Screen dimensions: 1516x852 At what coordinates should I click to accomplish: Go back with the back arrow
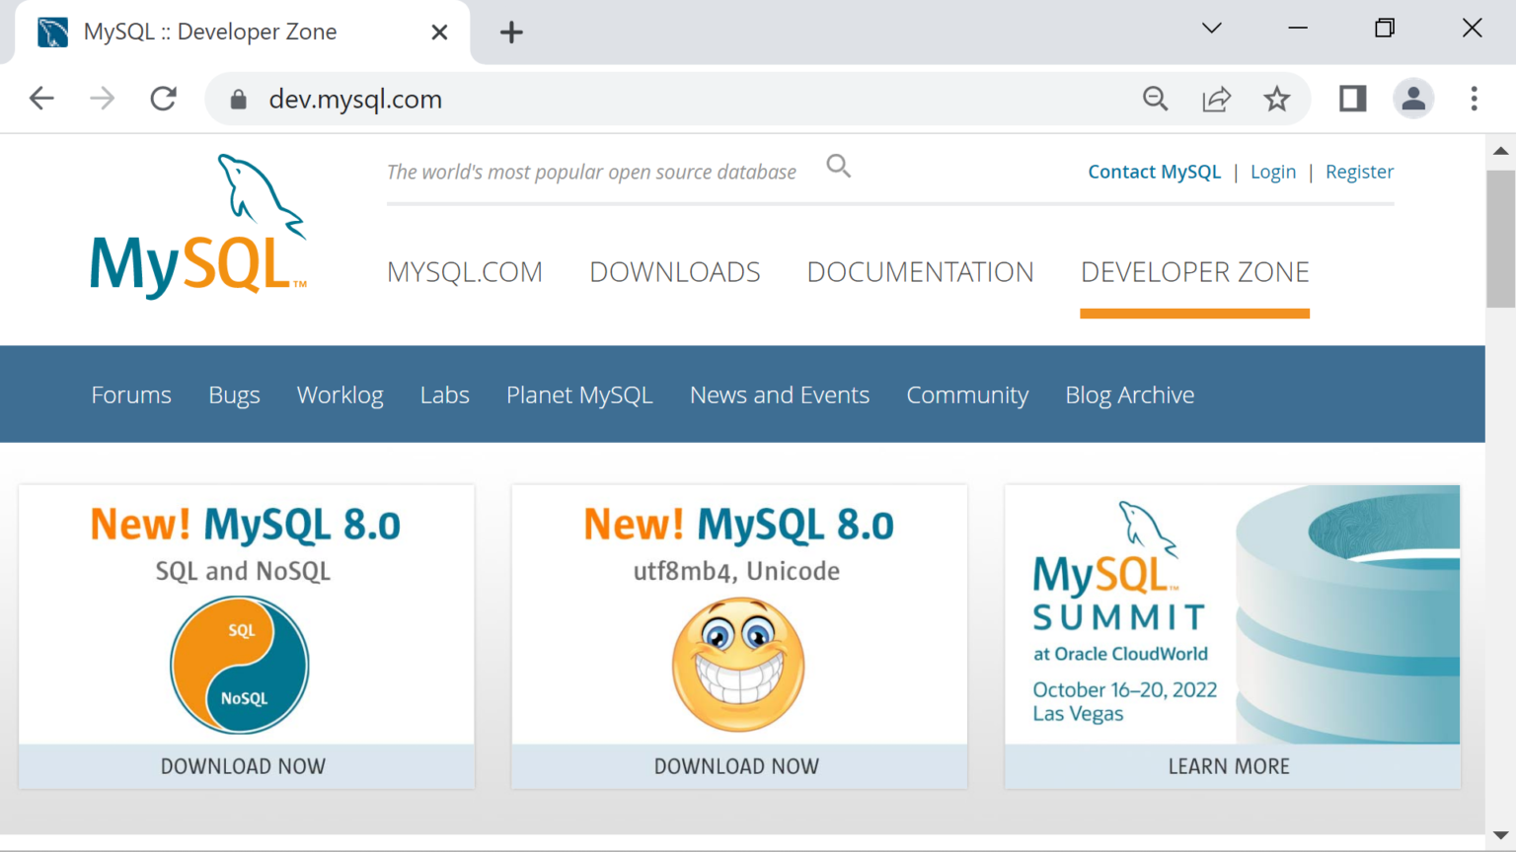[41, 99]
